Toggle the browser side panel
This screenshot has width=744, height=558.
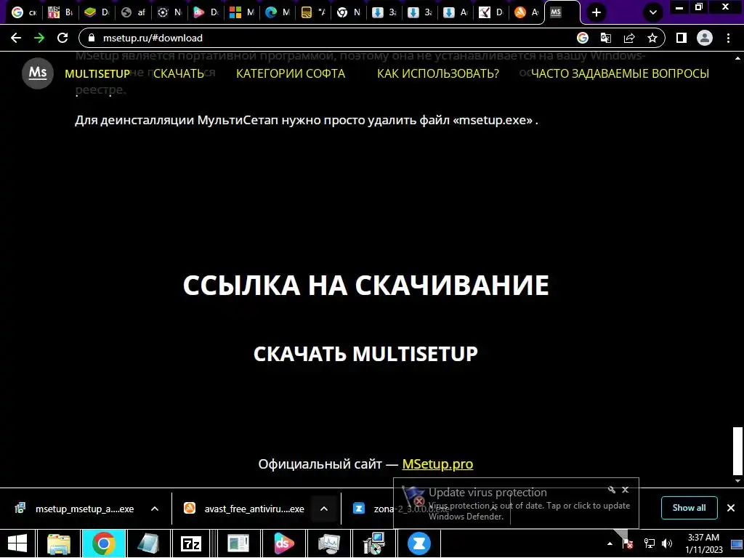pyautogui.click(x=682, y=38)
